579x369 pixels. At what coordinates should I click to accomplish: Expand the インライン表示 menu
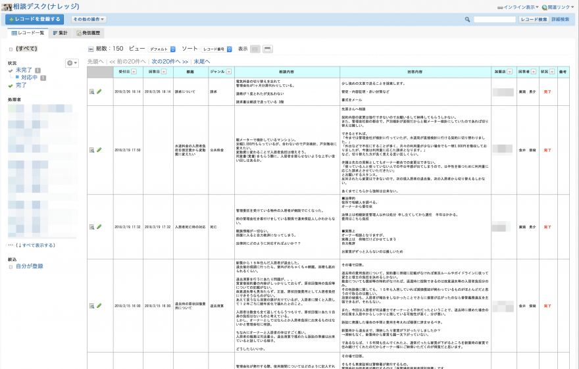tap(518, 7)
